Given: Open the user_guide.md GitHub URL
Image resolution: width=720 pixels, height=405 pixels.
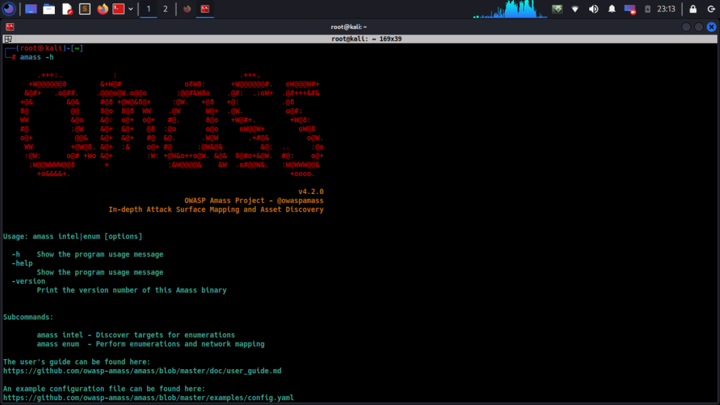Looking at the screenshot, I should pyautogui.click(x=142, y=371).
